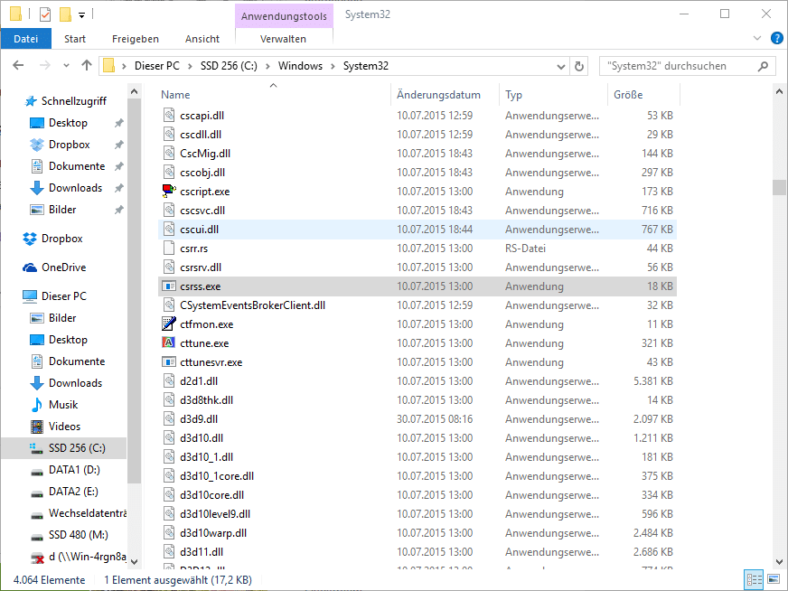
Task: Expand the address bar history dropdown
Action: tap(561, 66)
